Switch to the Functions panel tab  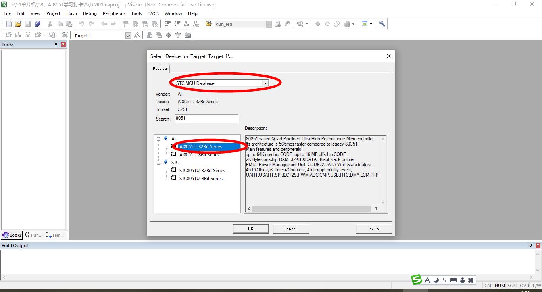pyautogui.click(x=33, y=235)
